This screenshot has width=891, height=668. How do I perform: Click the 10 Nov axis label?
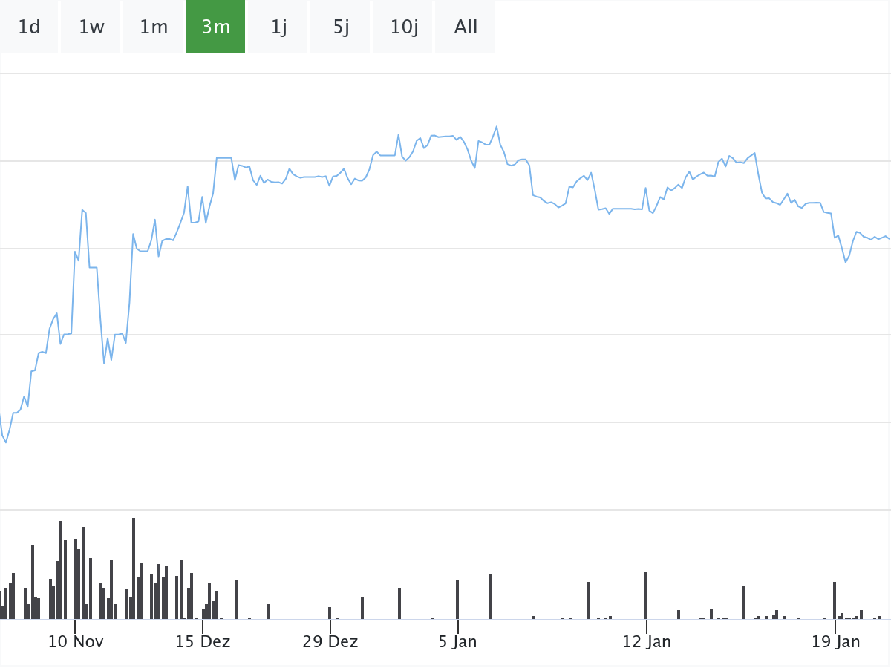[76, 641]
